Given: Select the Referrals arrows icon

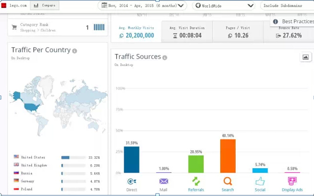Looking at the screenshot, I should [196, 181].
